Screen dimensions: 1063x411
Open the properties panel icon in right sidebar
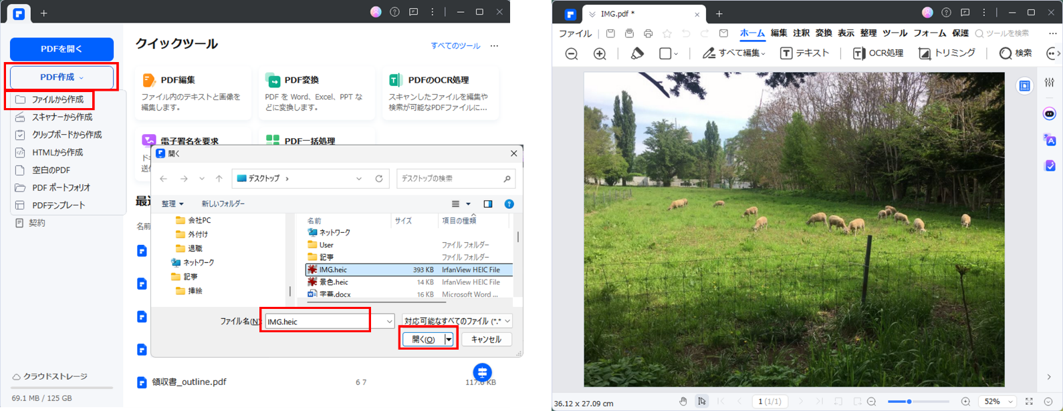click(1049, 83)
